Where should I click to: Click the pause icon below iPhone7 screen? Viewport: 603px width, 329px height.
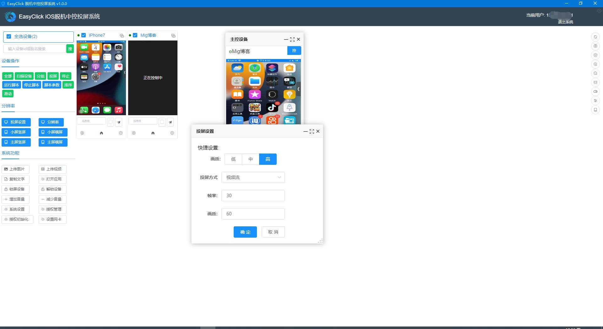click(121, 133)
